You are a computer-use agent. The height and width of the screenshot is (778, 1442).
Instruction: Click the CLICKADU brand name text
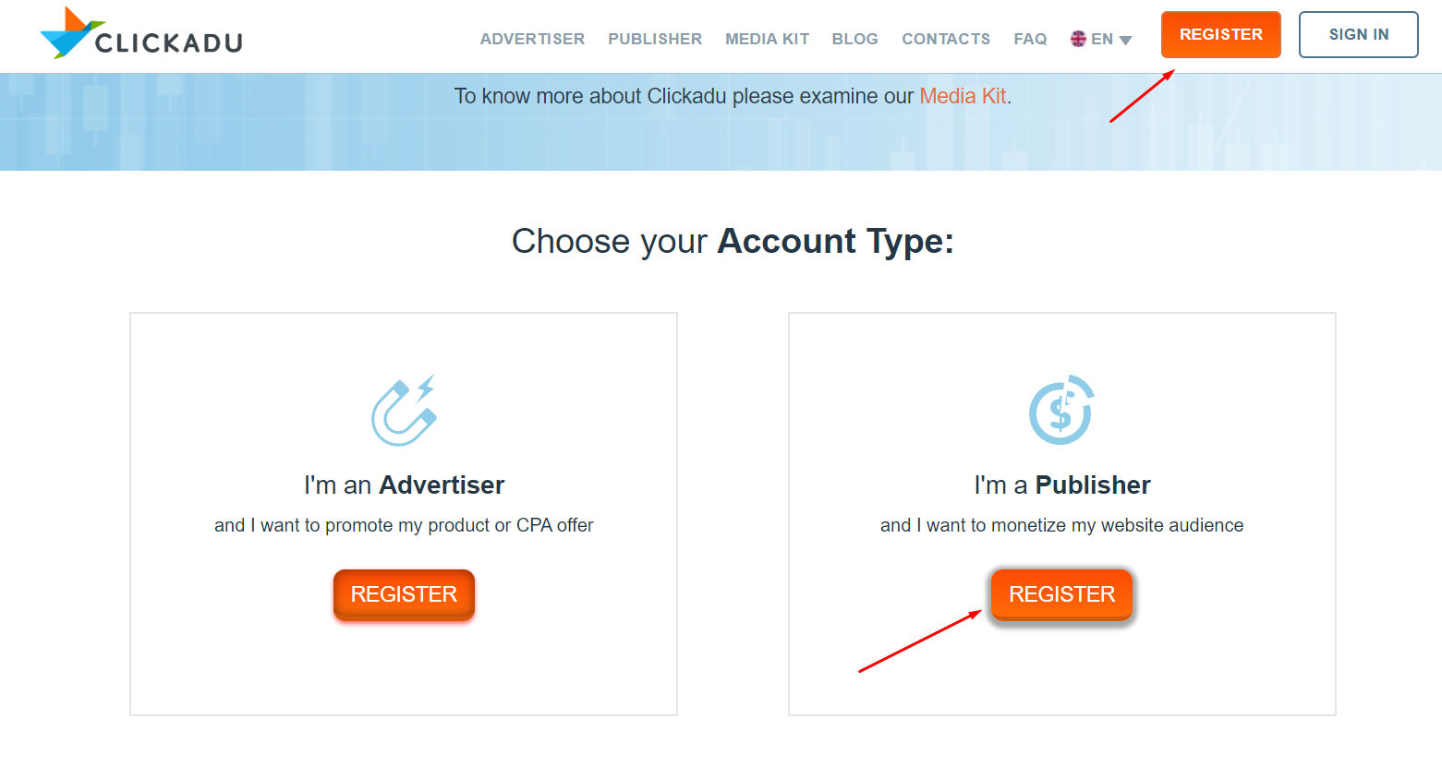[169, 42]
